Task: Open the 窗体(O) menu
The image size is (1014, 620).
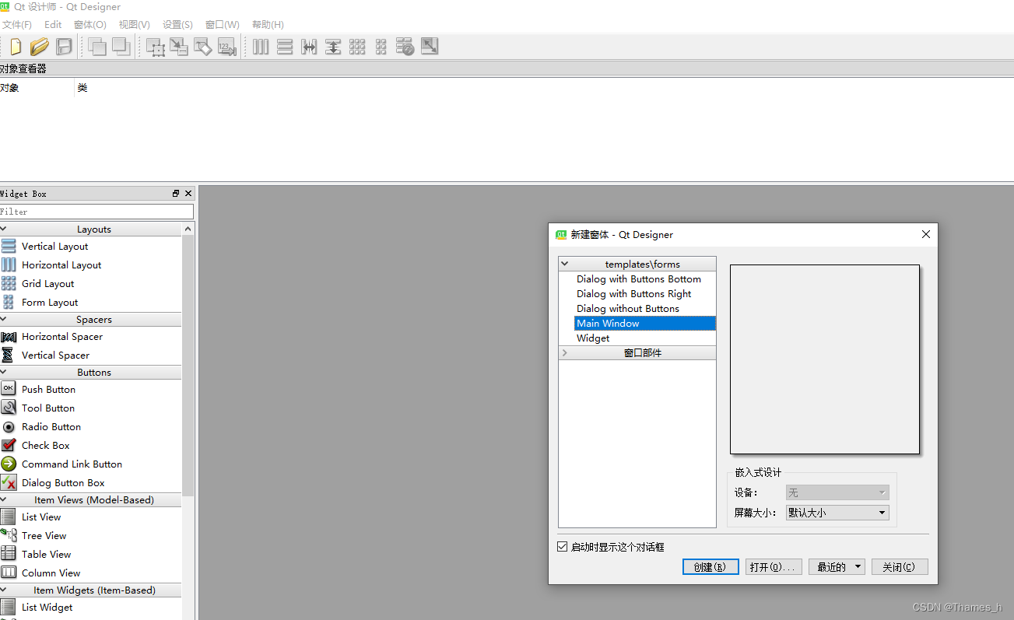Action: [90, 25]
